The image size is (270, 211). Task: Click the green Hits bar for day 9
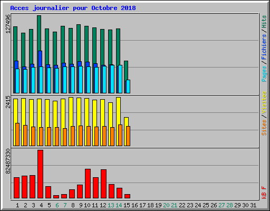(x=79, y=43)
